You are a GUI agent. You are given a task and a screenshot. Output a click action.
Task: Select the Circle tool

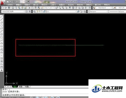click(2, 34)
